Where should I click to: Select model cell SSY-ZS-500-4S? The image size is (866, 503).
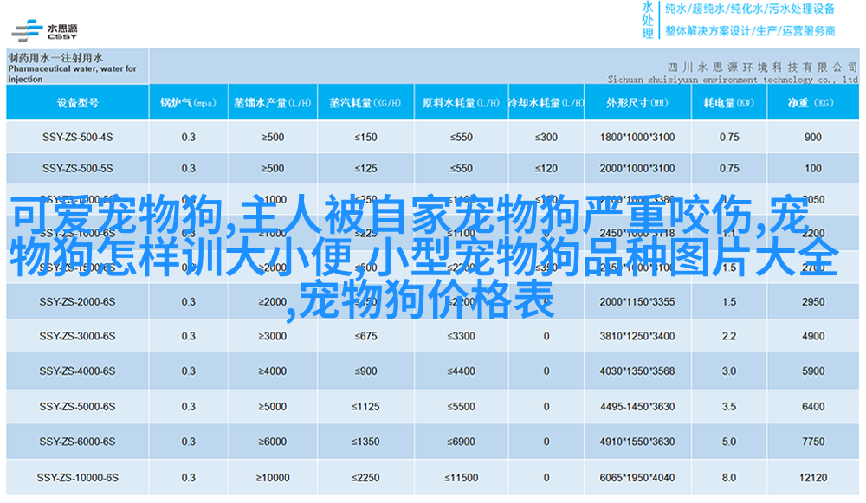point(77,137)
